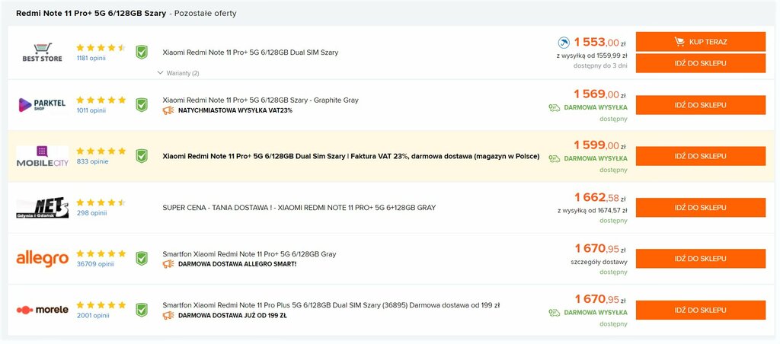Click the star rating of Best Store
Image resolution: width=780 pixels, height=344 pixels.
[101, 48]
